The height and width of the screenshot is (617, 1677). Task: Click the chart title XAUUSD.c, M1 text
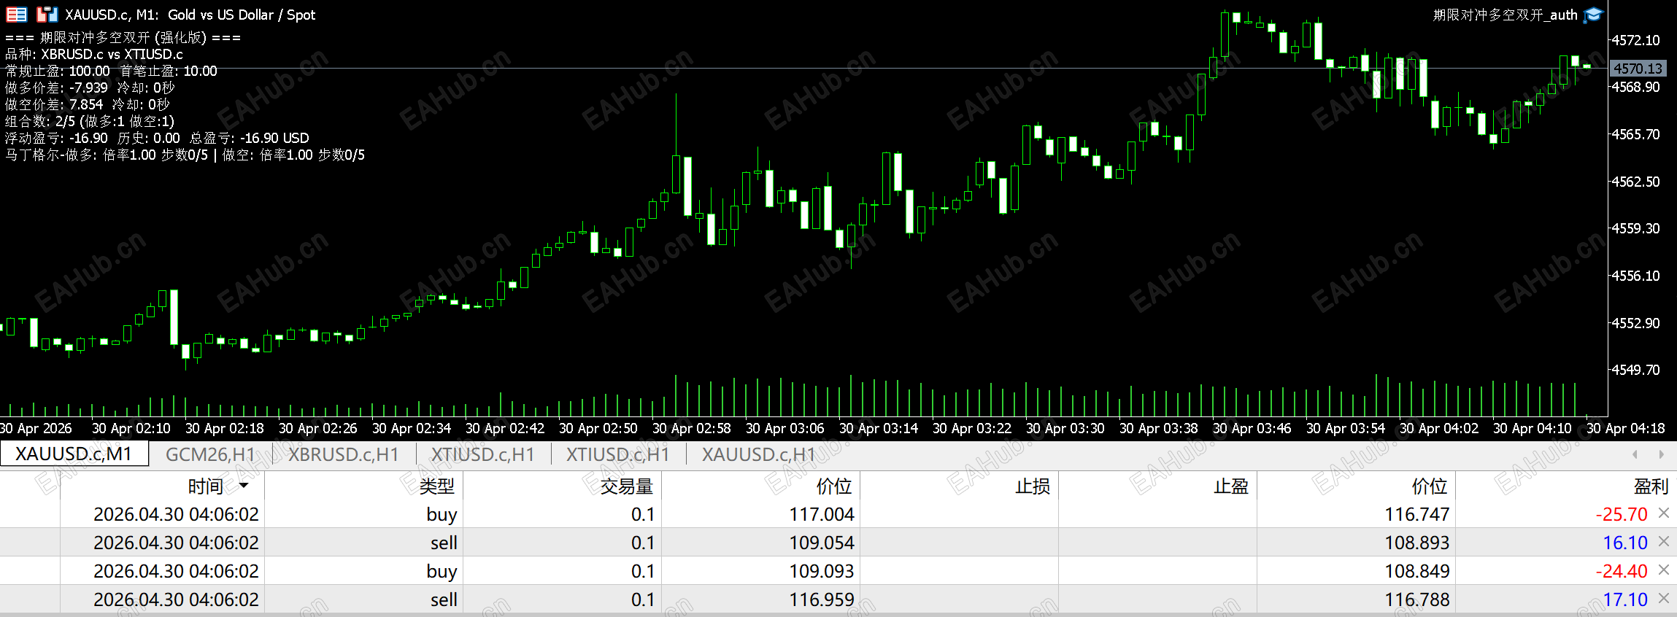112,15
